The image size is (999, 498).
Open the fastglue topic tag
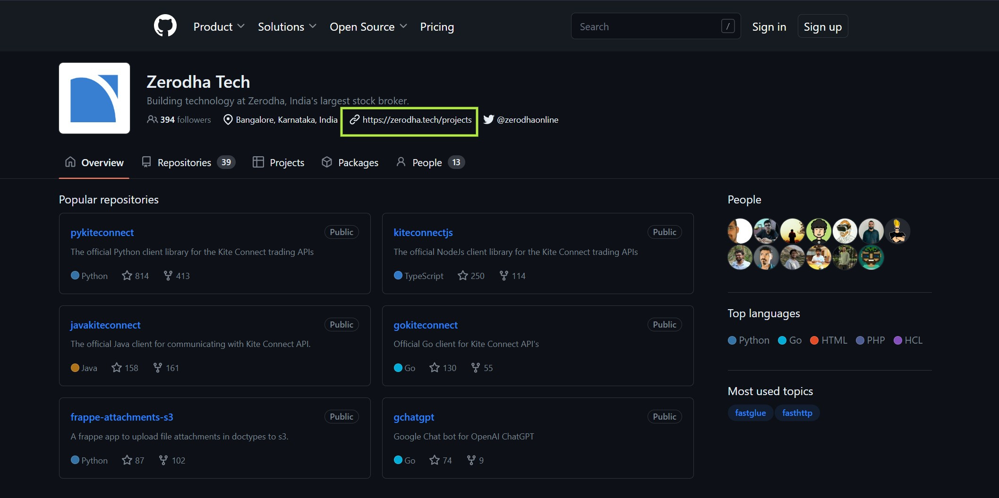point(750,413)
